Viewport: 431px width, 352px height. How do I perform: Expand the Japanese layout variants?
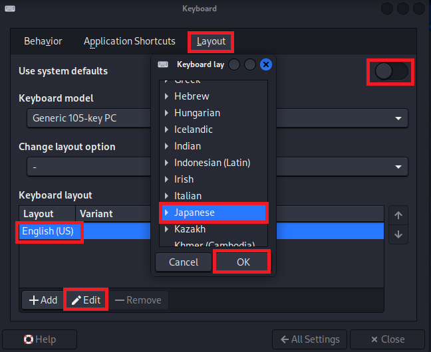pos(166,213)
